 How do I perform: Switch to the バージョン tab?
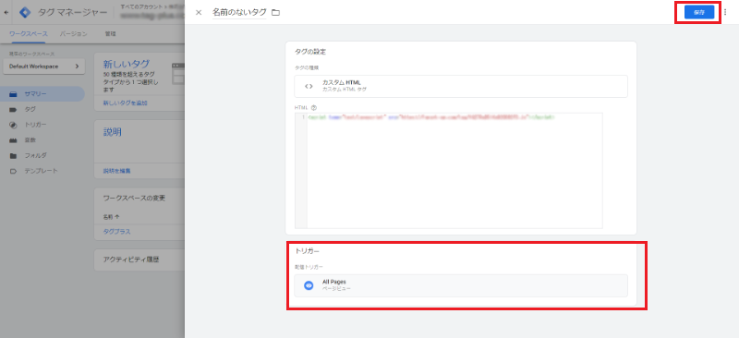tap(74, 34)
